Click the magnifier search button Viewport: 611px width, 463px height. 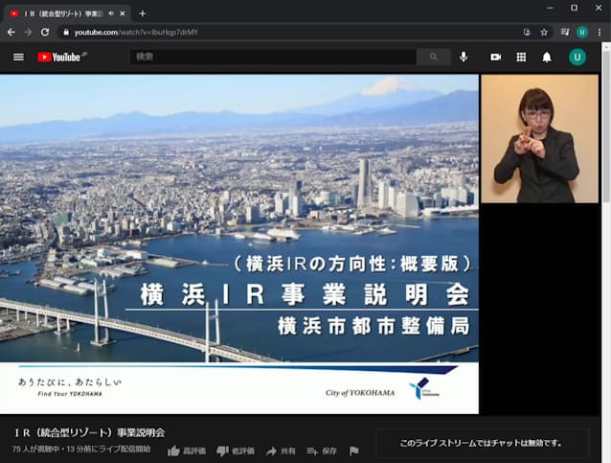(x=433, y=58)
